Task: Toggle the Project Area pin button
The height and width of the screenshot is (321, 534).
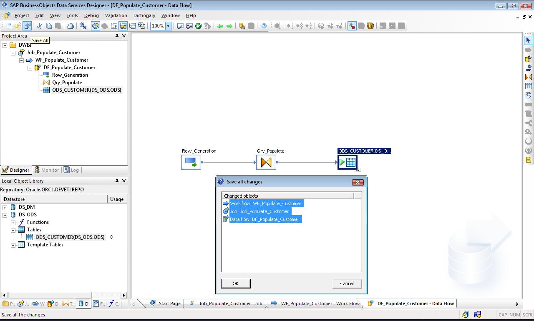Action: point(117,36)
